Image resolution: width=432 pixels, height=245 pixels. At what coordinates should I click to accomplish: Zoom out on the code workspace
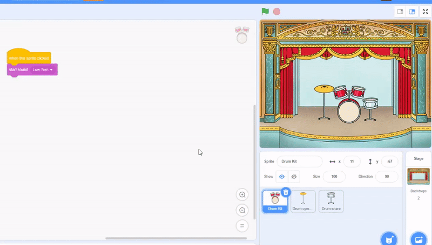tap(242, 211)
